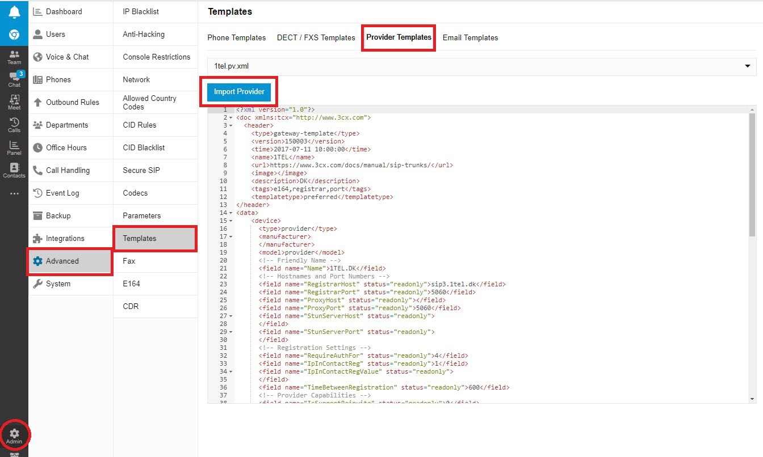This screenshot has width=763, height=457.
Task: Open the 1tel.pv.xml template dropdown
Action: click(481, 66)
